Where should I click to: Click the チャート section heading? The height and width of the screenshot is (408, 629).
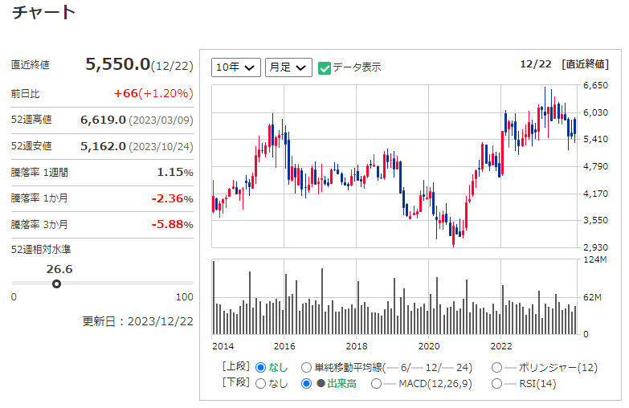43,12
